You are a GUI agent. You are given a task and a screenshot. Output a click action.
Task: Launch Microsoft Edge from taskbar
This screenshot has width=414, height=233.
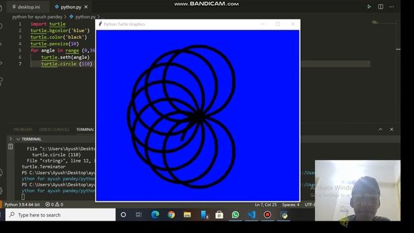pos(155,215)
